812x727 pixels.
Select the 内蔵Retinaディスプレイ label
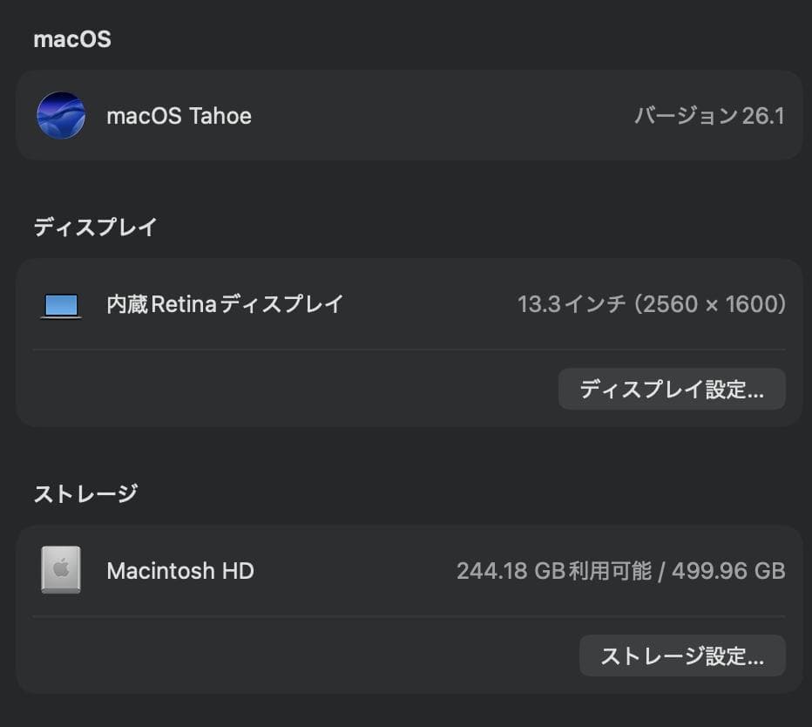(223, 304)
